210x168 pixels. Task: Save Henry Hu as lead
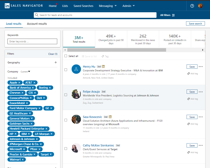(x=192, y=67)
